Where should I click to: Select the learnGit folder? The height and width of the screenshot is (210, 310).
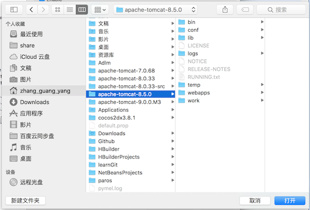131,165
